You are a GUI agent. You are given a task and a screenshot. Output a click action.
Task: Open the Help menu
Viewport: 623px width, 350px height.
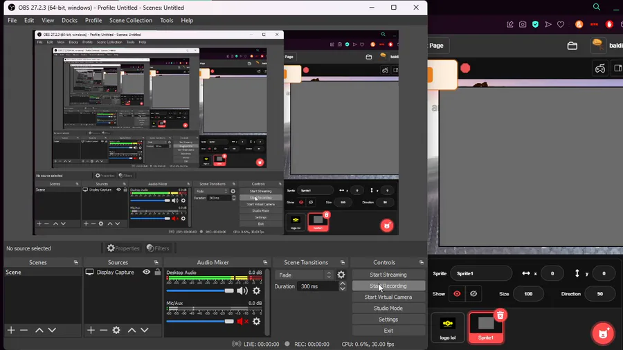click(x=187, y=20)
